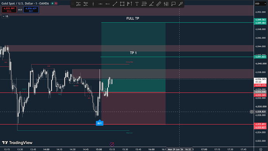Toggle the green market status indicator
Image resolution: width=268 pixels, height=151 pixels.
coord(52,3)
